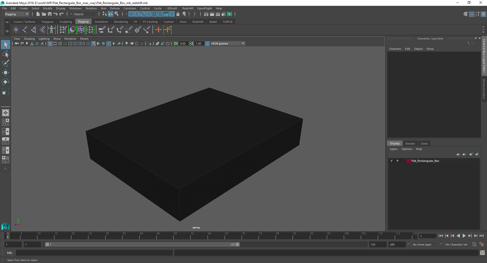Toggle the viewport grid display
Image resolution: width=487 pixels, height=263 pixels.
50,43
